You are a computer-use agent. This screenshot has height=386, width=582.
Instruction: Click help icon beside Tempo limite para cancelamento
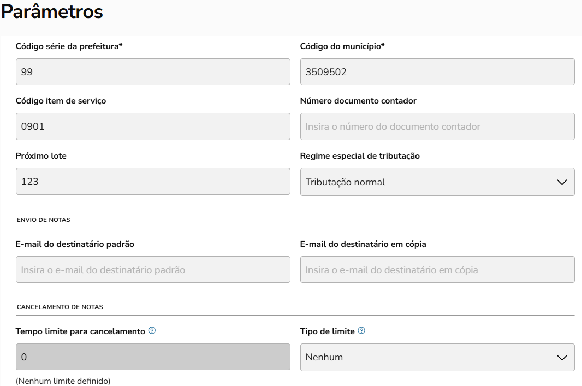[x=152, y=331]
